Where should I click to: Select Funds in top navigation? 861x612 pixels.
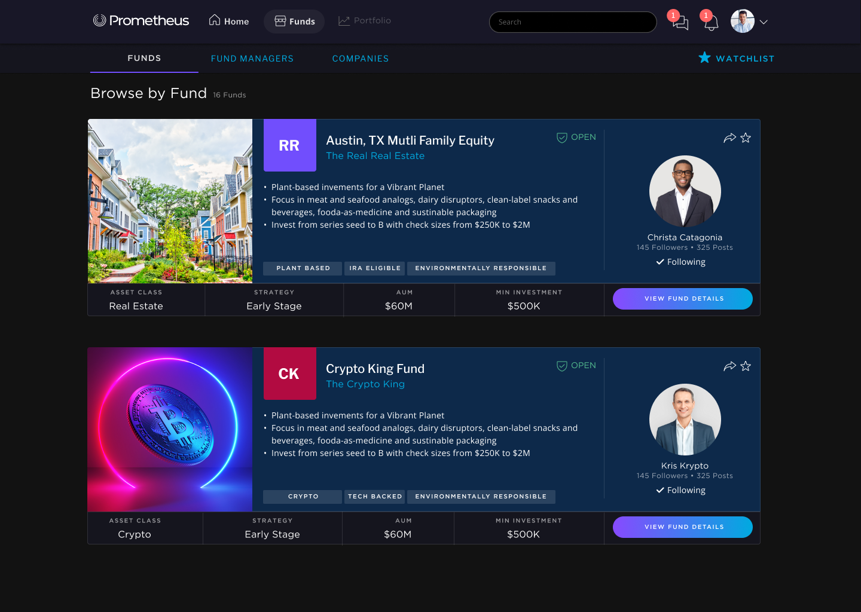tap(294, 22)
